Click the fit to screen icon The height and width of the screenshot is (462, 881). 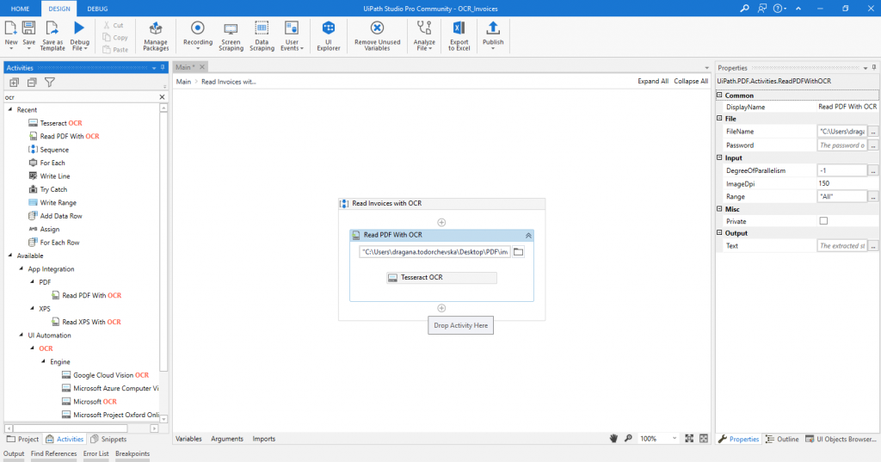(689, 439)
